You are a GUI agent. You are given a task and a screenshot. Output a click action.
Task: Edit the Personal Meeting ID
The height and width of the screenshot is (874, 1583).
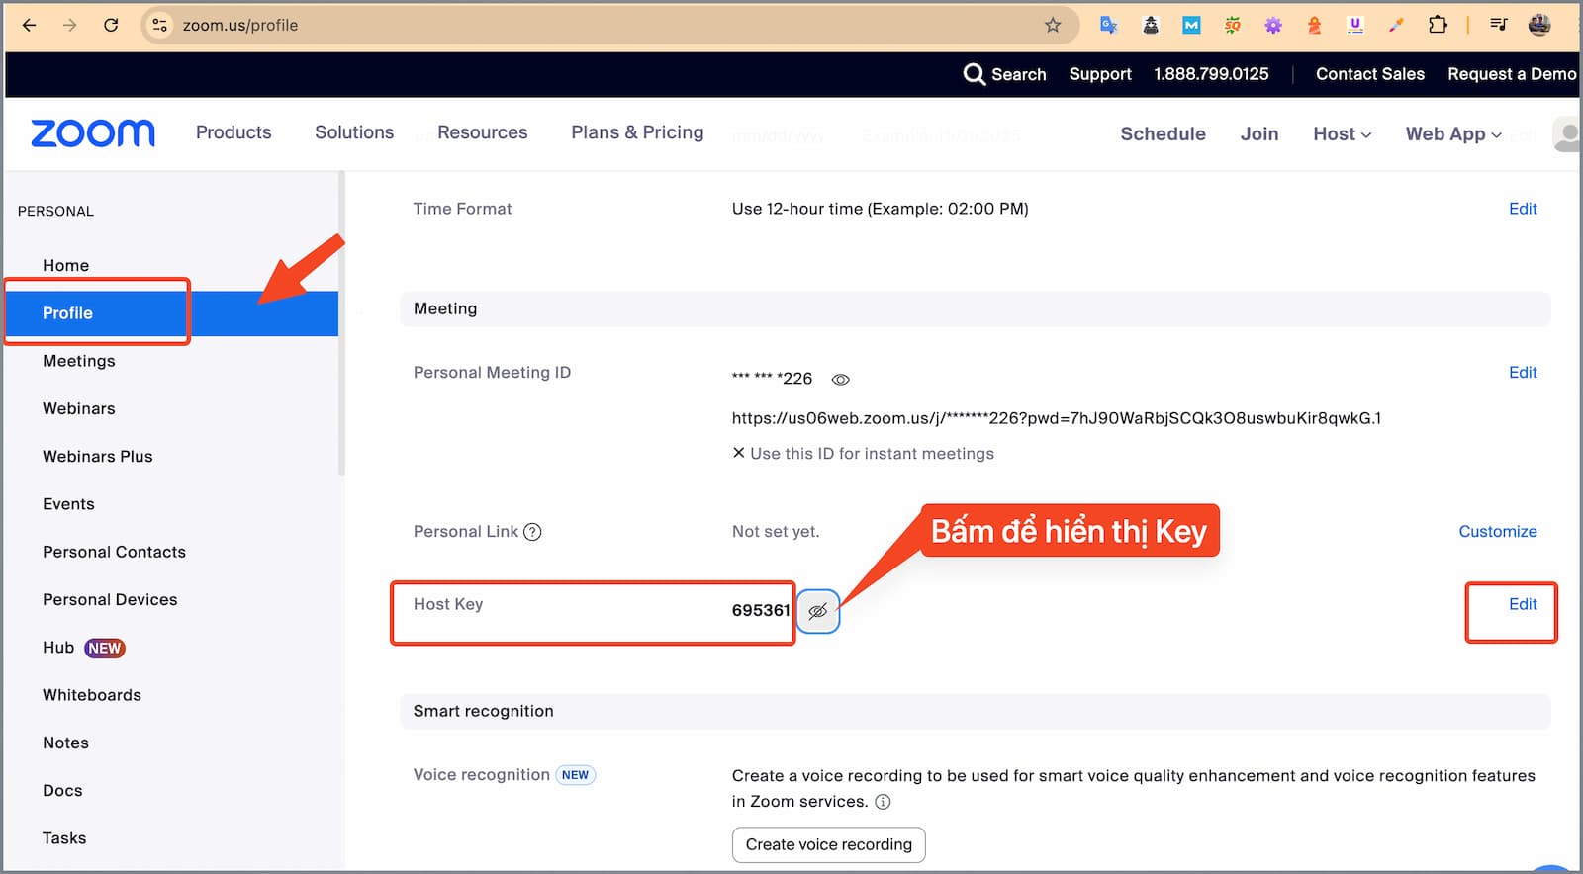(x=1523, y=373)
